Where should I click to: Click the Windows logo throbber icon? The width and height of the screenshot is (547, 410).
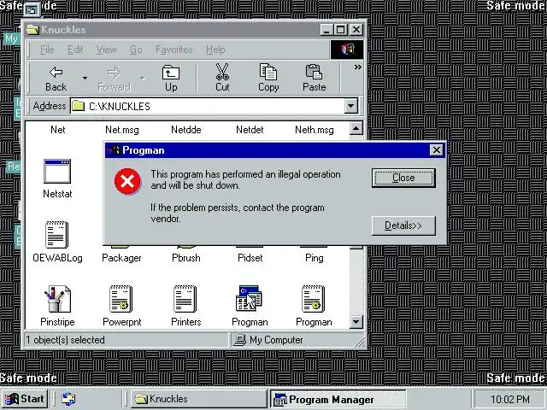coord(347,50)
